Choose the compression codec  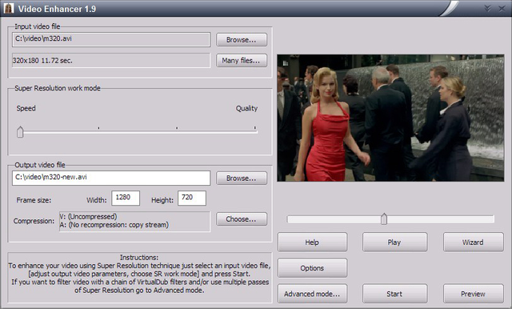point(242,219)
